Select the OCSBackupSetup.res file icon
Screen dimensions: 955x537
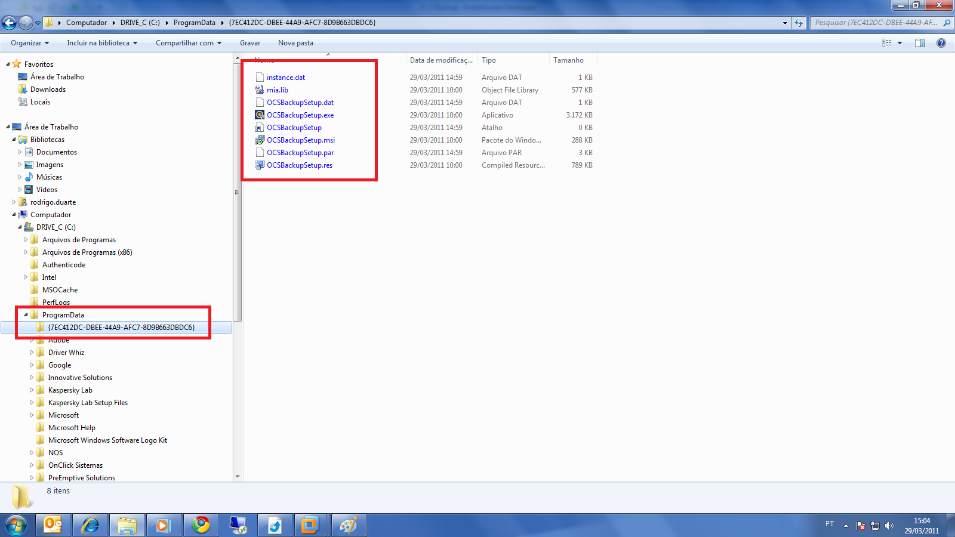260,165
